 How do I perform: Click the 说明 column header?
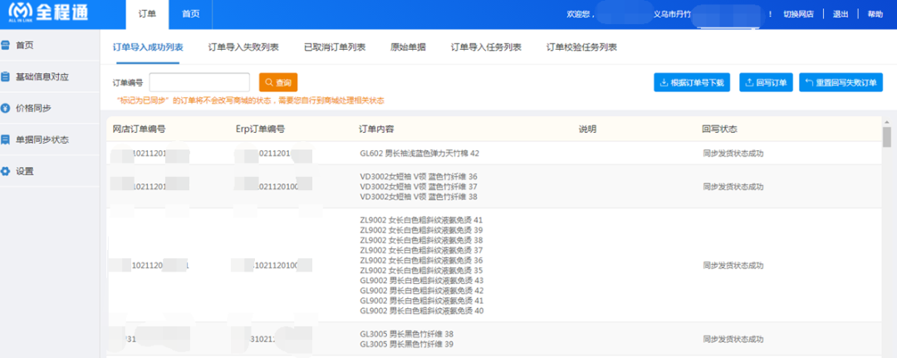587,130
